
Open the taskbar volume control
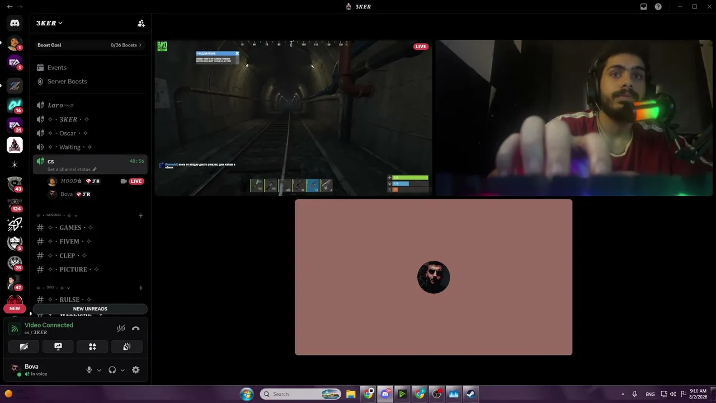(x=673, y=394)
